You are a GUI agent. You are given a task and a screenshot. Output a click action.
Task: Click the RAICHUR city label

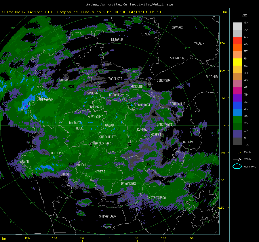pos(212,77)
